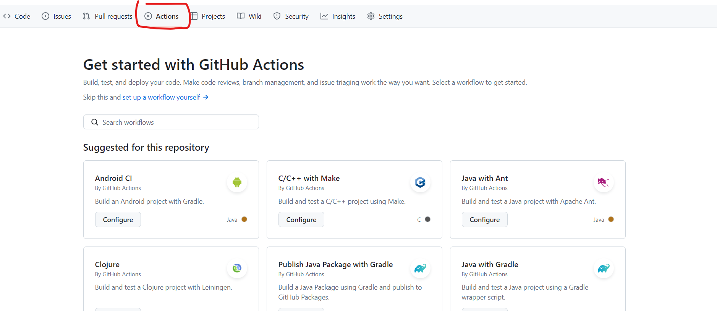Click the C/C++ hexagon logo
717x311 pixels.
click(421, 182)
